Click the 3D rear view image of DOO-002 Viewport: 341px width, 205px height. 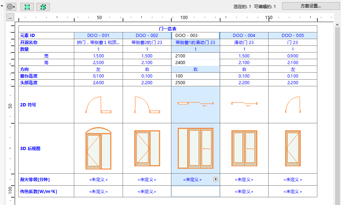point(147,148)
